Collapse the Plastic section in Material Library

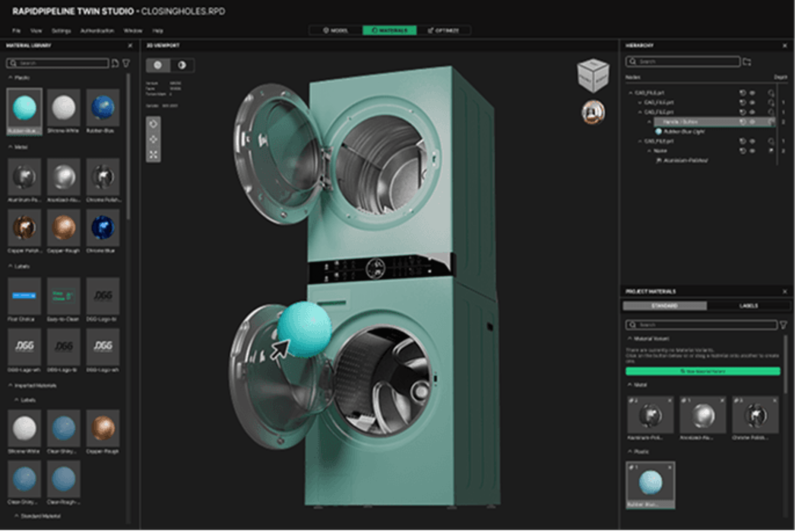[x=10, y=78]
